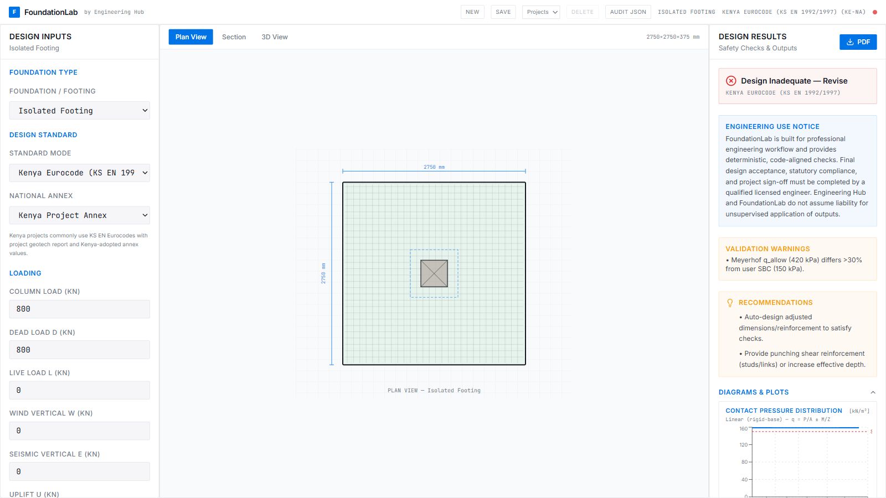This screenshot has height=498, width=886.
Task: Open the Standard Mode dropdown
Action: (x=80, y=173)
